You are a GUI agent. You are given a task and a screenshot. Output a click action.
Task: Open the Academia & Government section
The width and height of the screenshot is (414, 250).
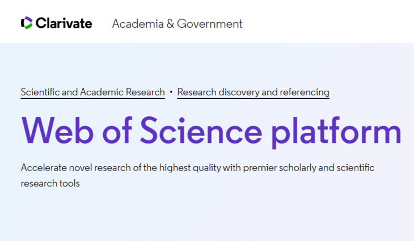177,24
